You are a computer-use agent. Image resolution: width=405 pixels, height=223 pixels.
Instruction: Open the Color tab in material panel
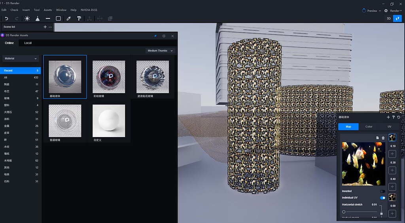point(369,126)
